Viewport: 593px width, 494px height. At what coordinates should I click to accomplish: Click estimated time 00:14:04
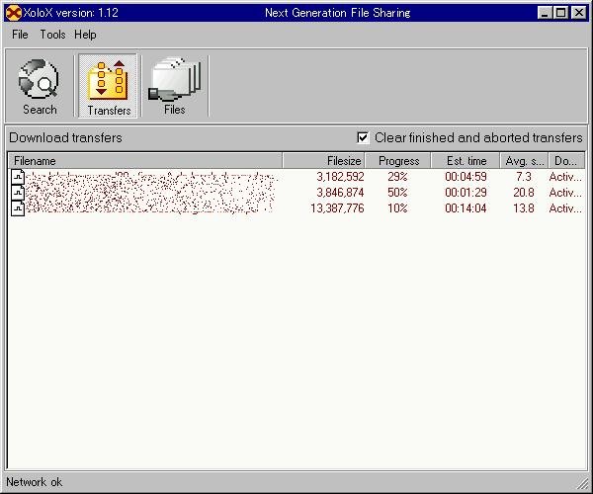pyautogui.click(x=466, y=208)
